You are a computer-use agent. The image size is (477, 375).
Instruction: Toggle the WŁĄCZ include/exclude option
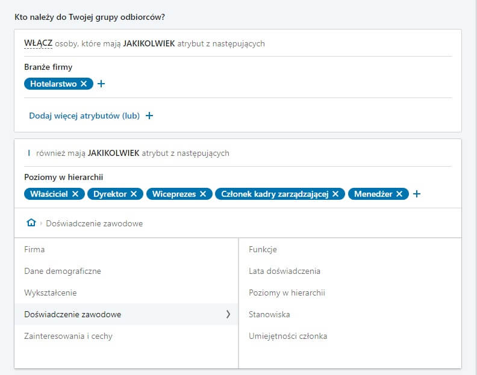(38, 44)
